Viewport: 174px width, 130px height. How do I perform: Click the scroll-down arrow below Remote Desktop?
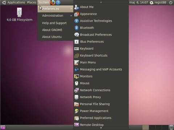point(101,128)
